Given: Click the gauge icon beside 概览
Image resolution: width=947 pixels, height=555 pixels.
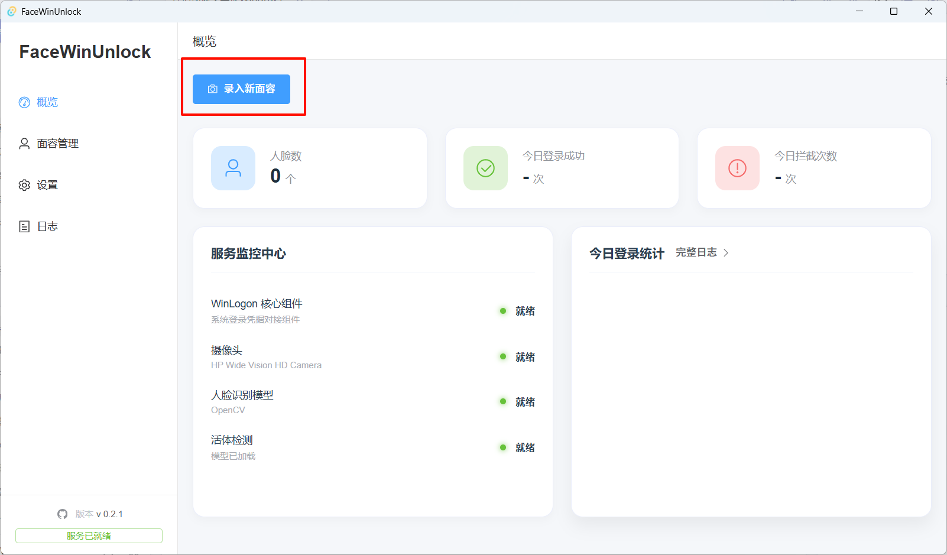Looking at the screenshot, I should [x=24, y=102].
